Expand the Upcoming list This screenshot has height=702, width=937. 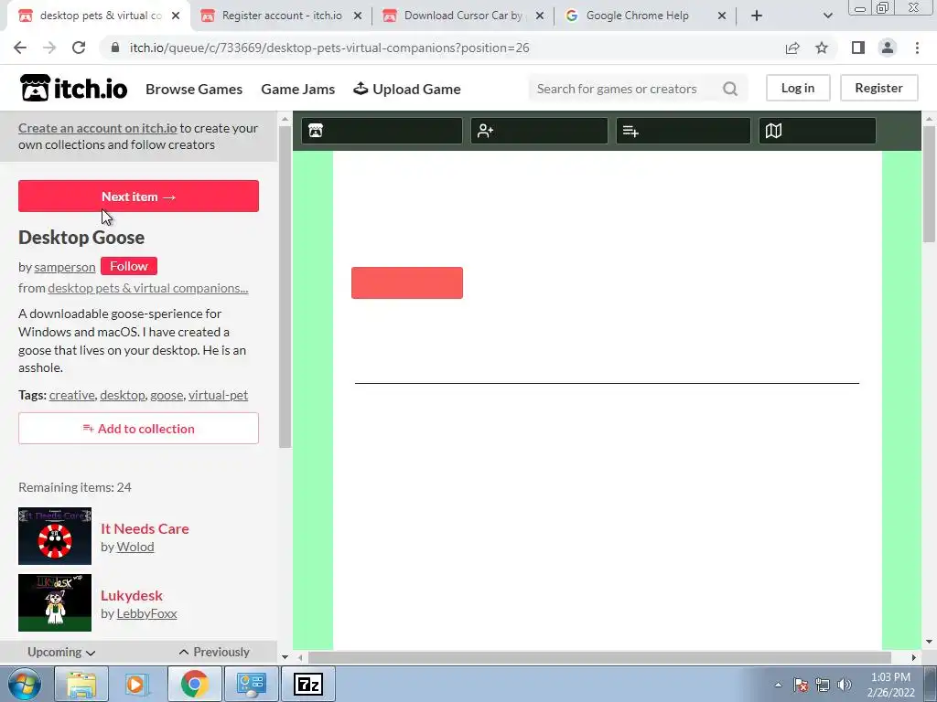pyautogui.click(x=61, y=652)
